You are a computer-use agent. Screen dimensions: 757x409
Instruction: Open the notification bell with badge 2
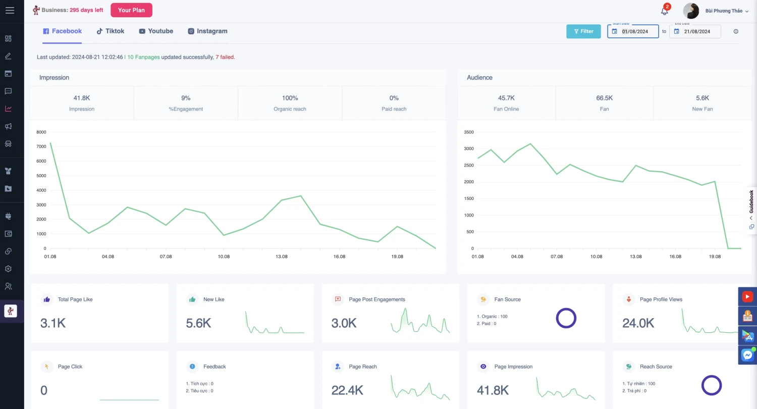pos(665,11)
